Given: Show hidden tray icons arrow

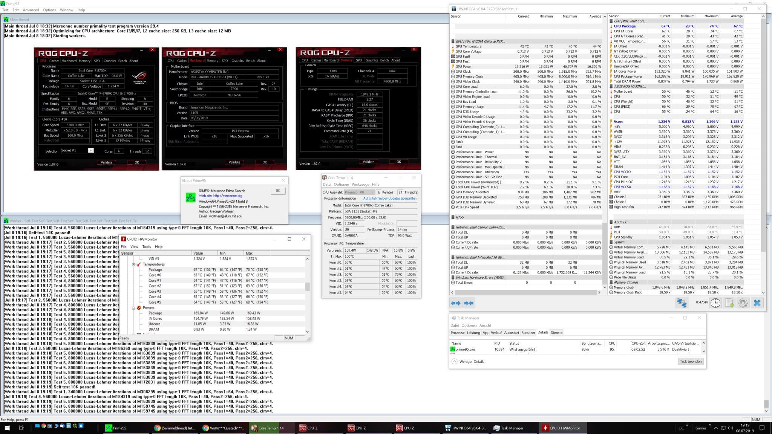Looking at the screenshot, I should click(716, 428).
